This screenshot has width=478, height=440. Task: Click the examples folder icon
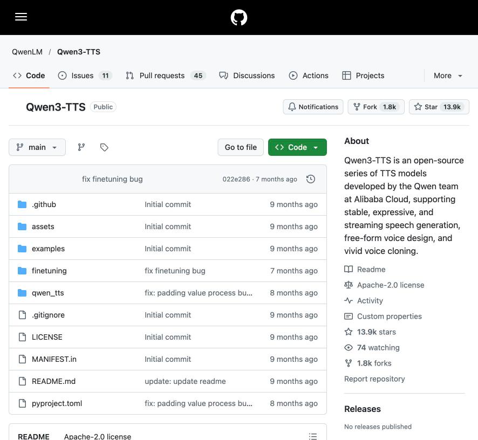pos(22,249)
